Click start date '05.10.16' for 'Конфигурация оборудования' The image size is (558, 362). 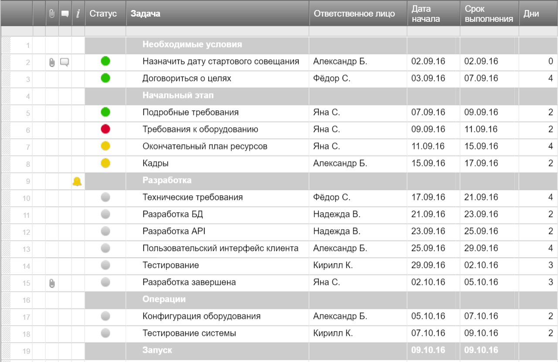point(428,316)
